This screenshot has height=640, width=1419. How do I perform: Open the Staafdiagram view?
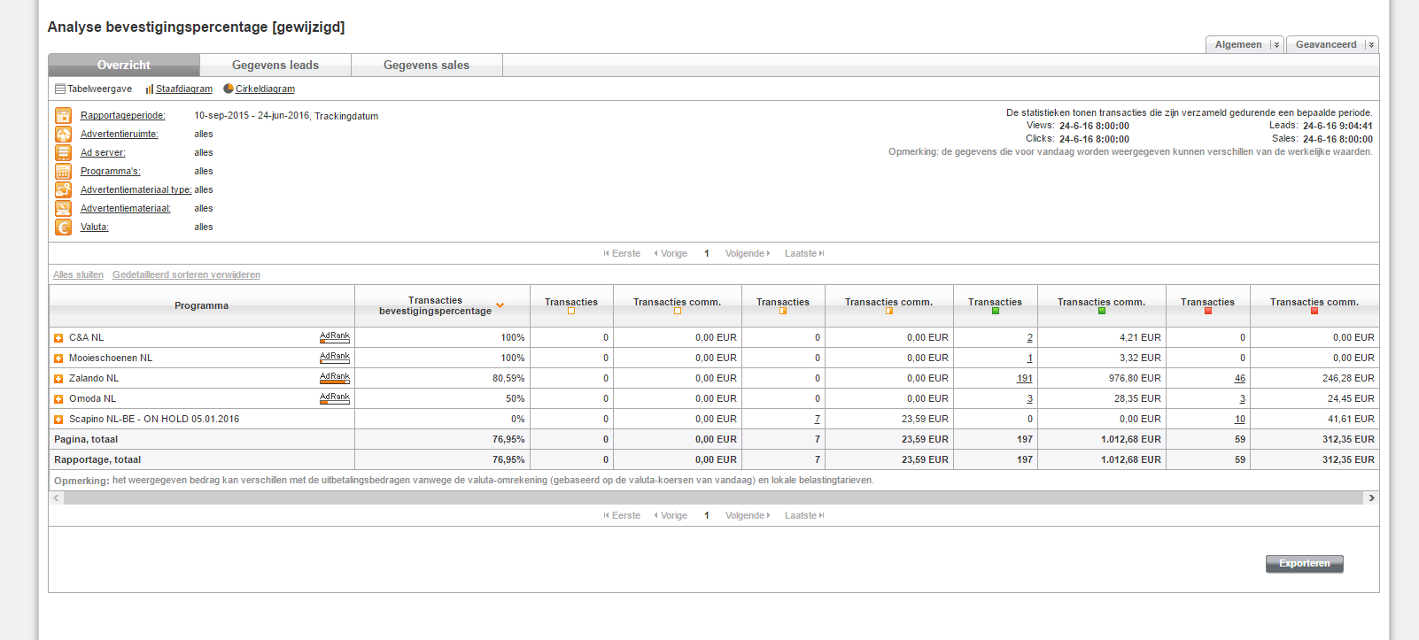[x=184, y=89]
